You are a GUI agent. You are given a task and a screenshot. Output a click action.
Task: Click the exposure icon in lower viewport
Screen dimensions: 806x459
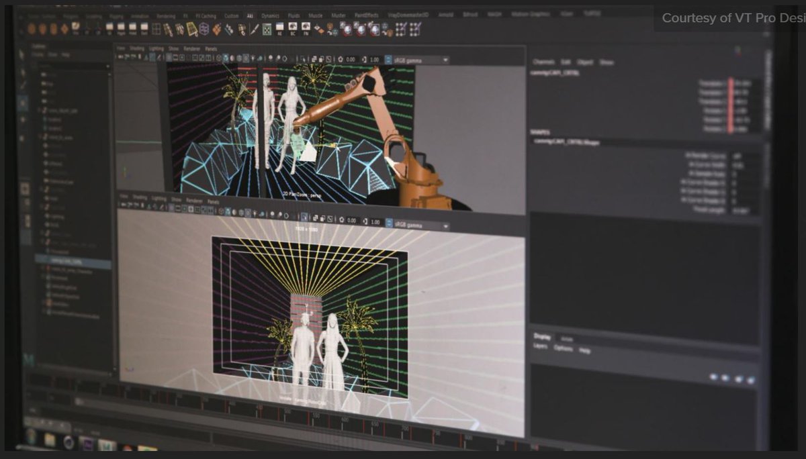(x=342, y=221)
